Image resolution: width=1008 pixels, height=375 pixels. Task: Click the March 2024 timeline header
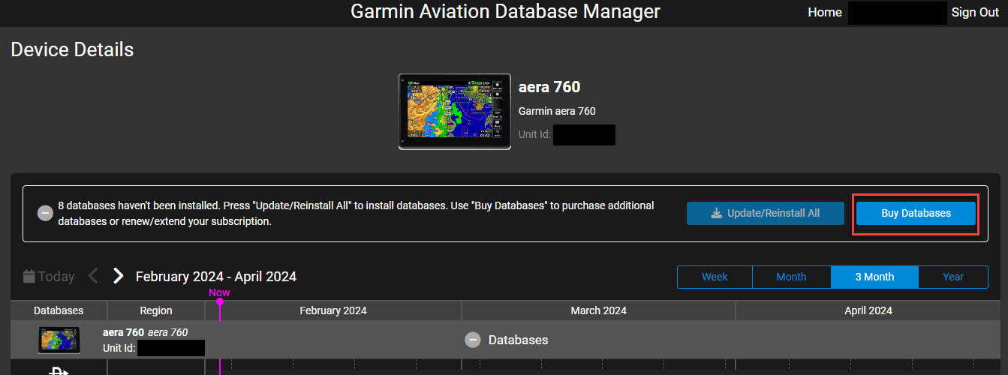coord(598,310)
